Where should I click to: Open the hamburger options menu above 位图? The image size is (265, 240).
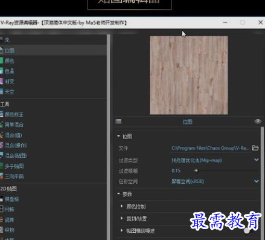pyautogui.click(x=118, y=121)
